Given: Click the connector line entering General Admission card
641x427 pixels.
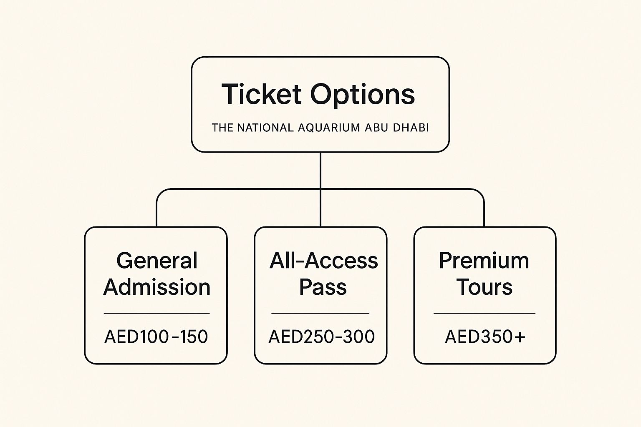Looking at the screenshot, I should pos(156,215).
